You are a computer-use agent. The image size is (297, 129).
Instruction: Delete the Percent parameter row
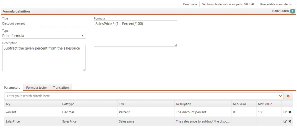point(290,112)
